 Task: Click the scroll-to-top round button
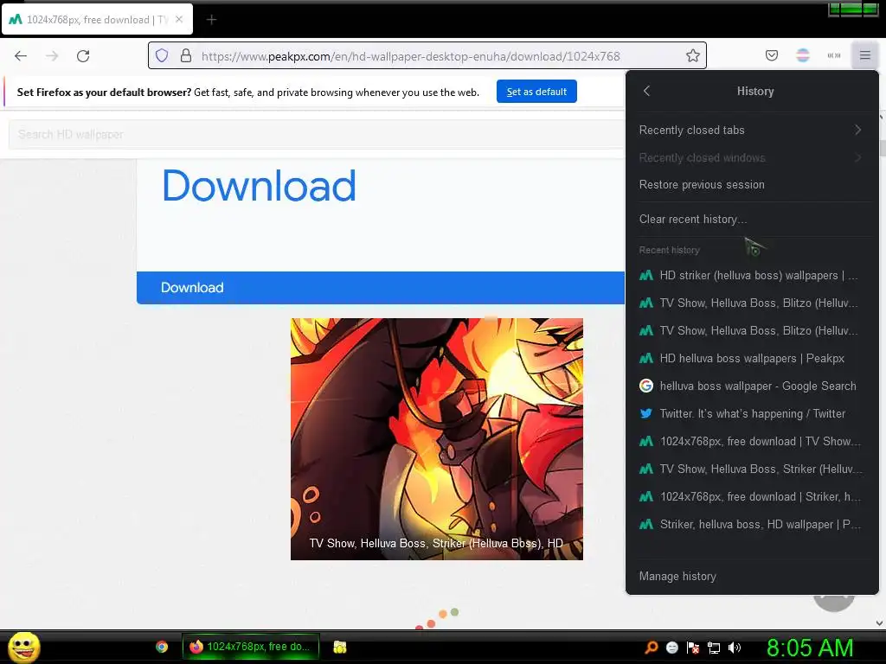coord(834,601)
